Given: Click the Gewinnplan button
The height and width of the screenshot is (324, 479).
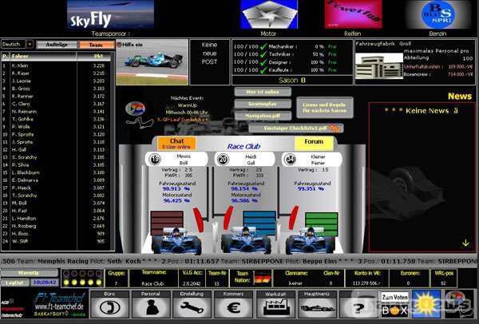Looking at the screenshot, I should click(263, 104).
